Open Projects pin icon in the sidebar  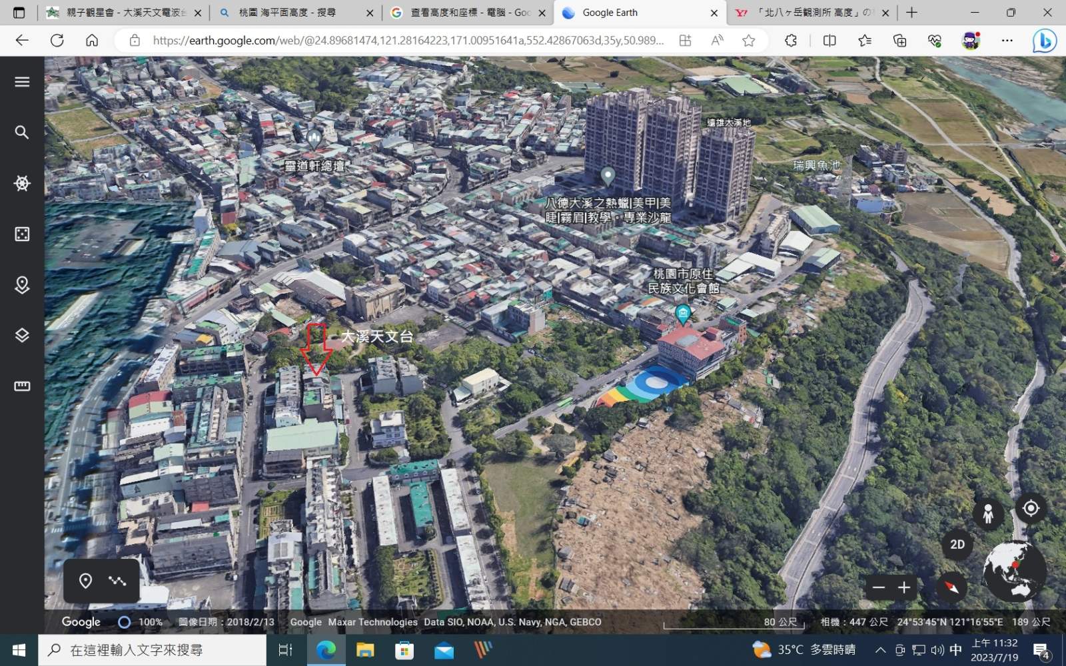point(22,285)
